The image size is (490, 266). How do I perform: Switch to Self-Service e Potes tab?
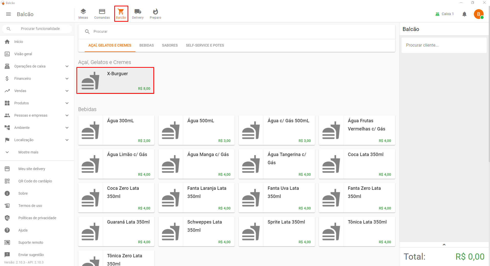tap(205, 45)
